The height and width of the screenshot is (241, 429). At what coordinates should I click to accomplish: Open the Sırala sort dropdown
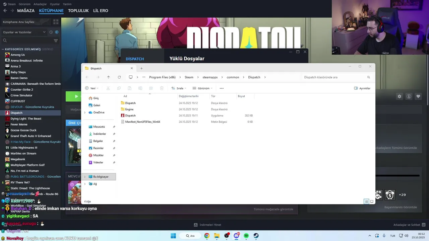pos(179,88)
